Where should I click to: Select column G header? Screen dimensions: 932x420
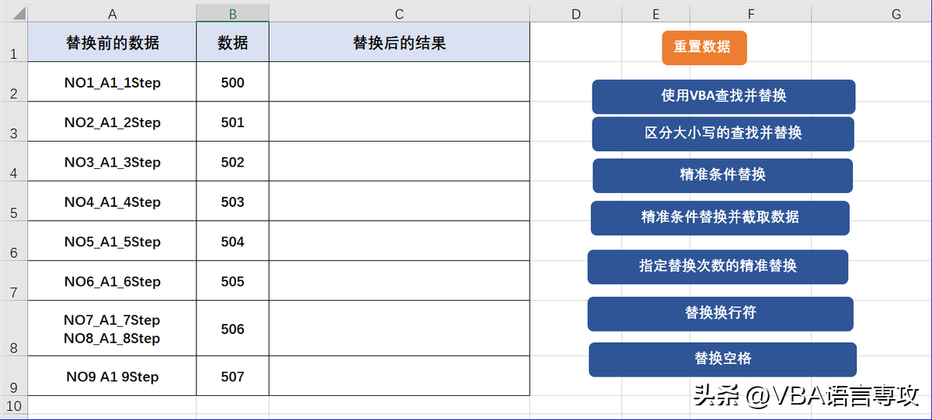pos(872,13)
